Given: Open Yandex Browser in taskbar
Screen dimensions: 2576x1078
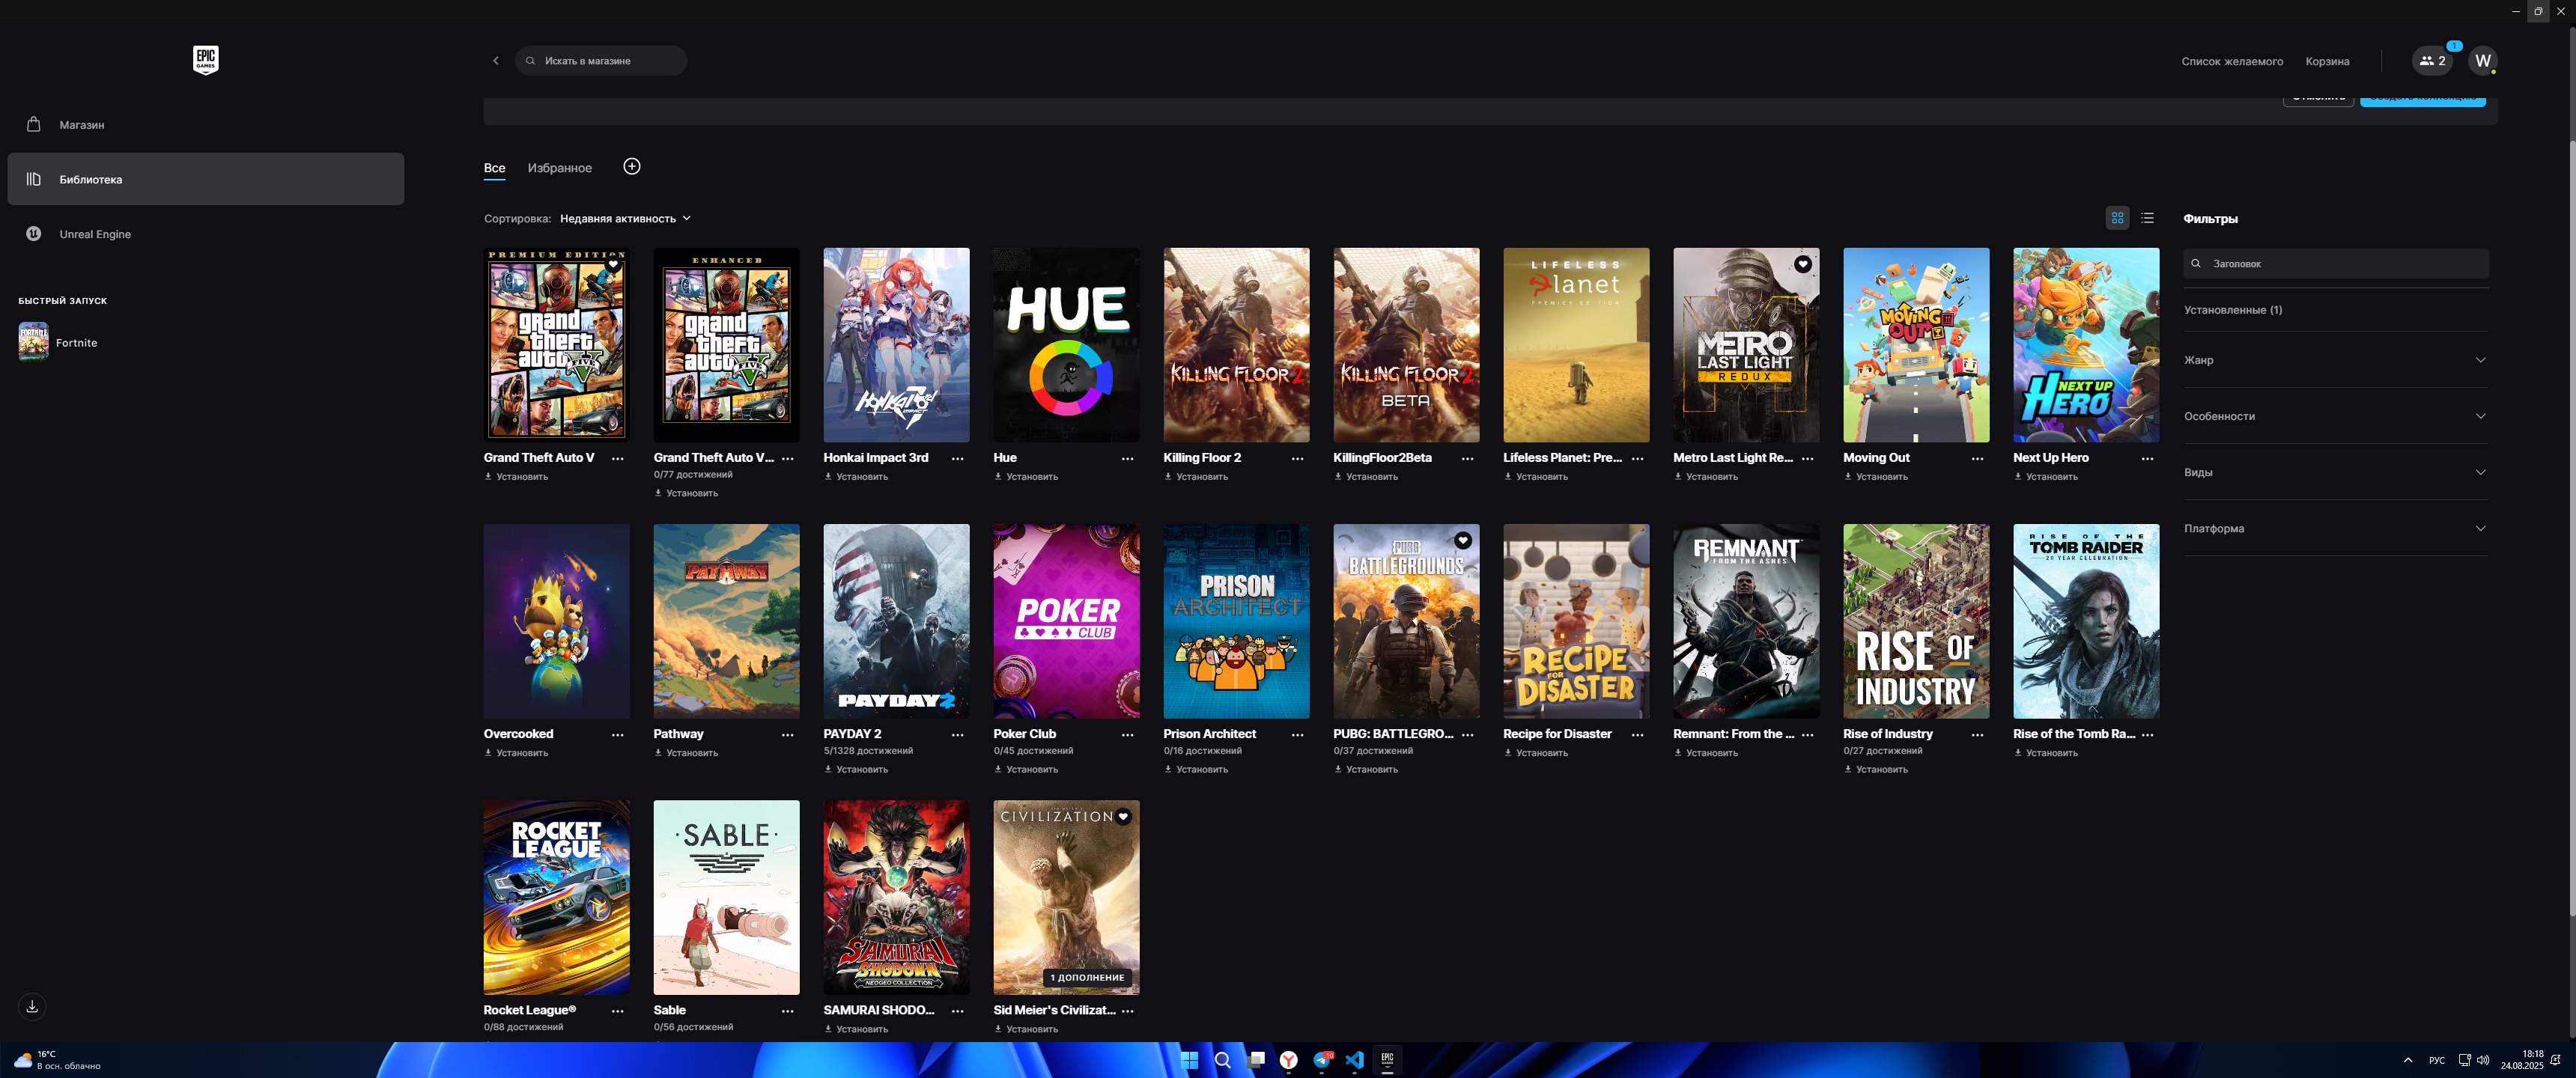Looking at the screenshot, I should (1288, 1060).
